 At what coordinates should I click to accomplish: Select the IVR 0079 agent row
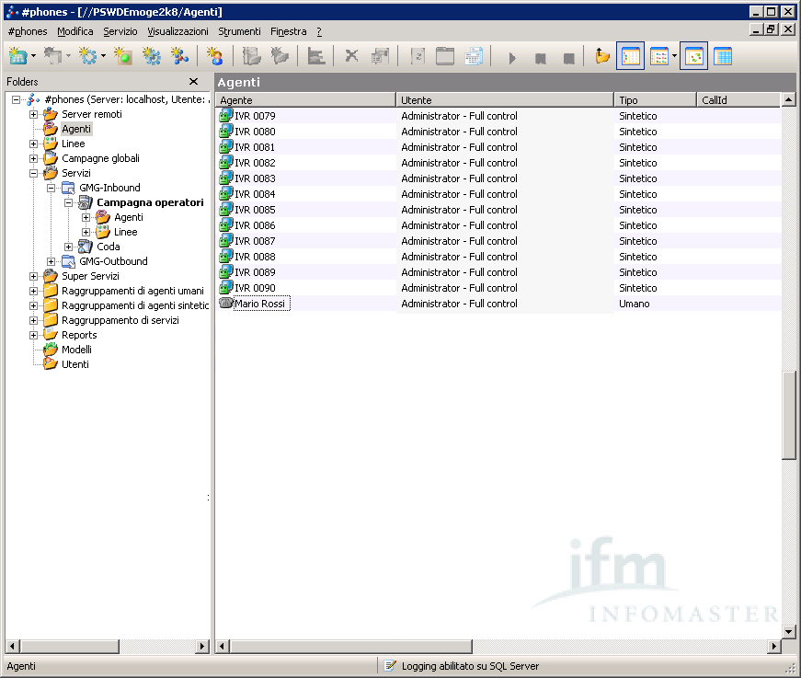point(498,116)
